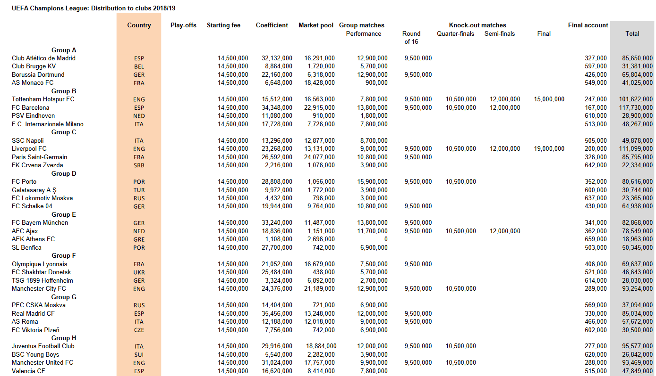The width and height of the screenshot is (656, 376).
Task: Select the 'Group F' heading
Action: click(x=64, y=255)
